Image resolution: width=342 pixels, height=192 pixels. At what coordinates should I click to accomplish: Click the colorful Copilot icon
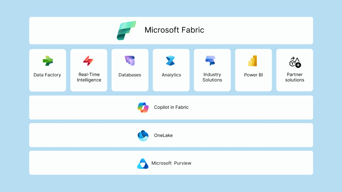[143, 108]
